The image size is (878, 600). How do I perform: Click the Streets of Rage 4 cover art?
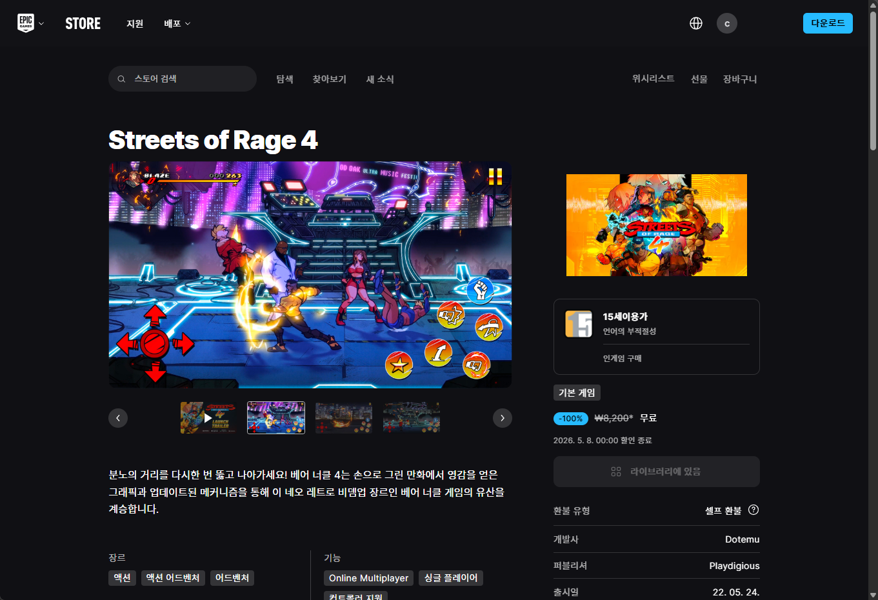657,225
